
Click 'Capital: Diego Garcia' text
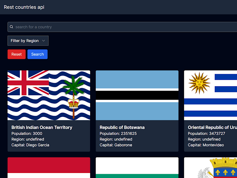pos(31,145)
